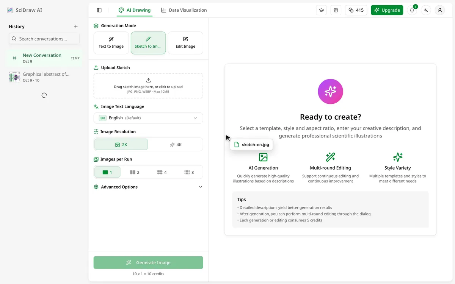Select Sketch to Image generation mode
This screenshot has width=455, height=284.
click(x=148, y=43)
